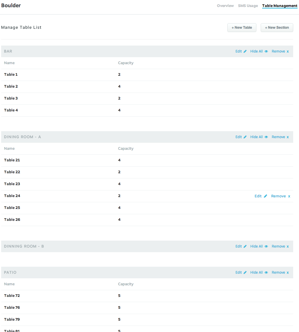Click Hide All for PATIO section
Screen dimensions: 299x332
point(256,273)
